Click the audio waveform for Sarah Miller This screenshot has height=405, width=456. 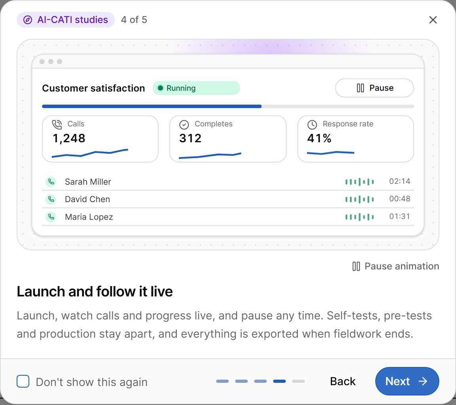(x=359, y=181)
